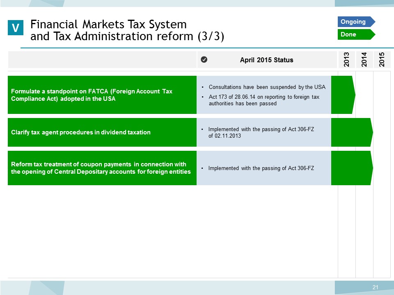
Task: Select the blue Ongoing legend arrow
Action: (x=356, y=22)
